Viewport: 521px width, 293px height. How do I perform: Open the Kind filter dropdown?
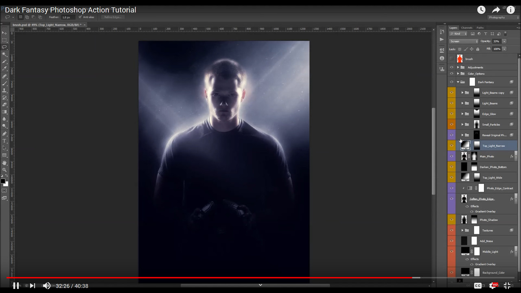tap(458, 33)
